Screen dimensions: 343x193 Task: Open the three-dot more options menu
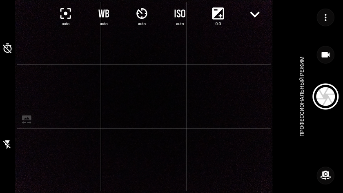(325, 18)
